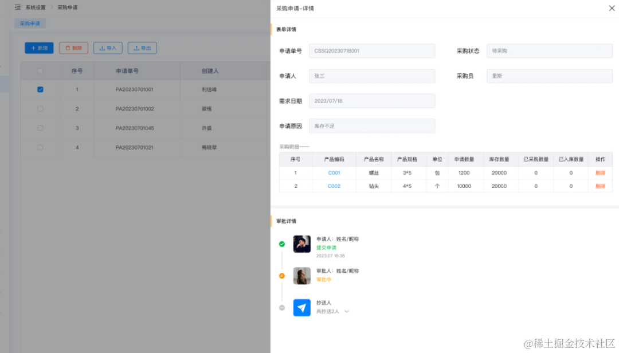Image resolution: width=619 pixels, height=353 pixels.
Task: Delete the 钻头 row via 删除
Action: click(600, 186)
